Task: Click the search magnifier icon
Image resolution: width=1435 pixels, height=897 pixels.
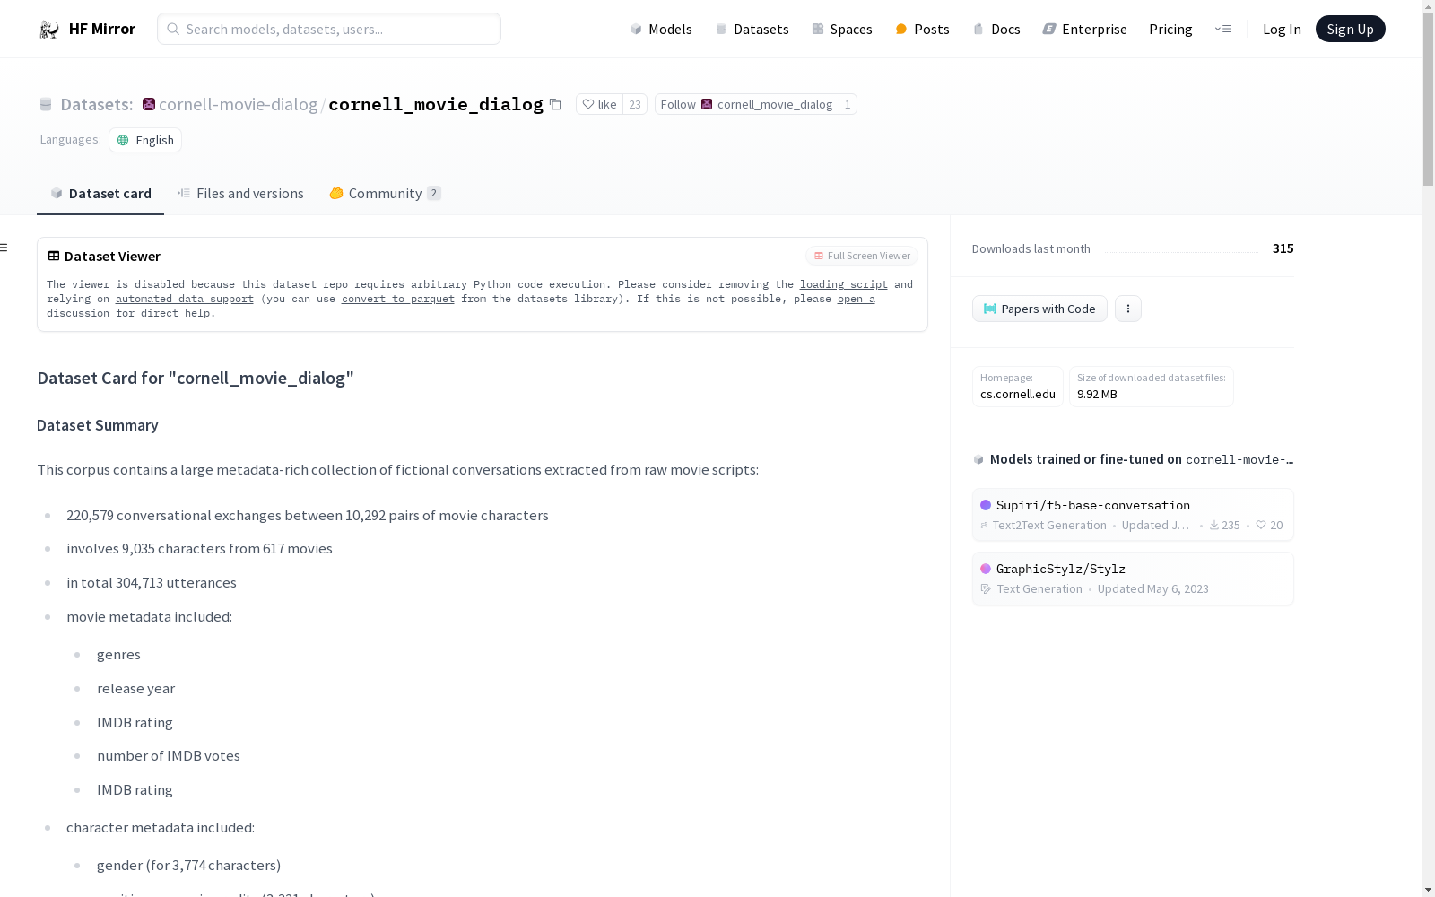Action: click(173, 29)
